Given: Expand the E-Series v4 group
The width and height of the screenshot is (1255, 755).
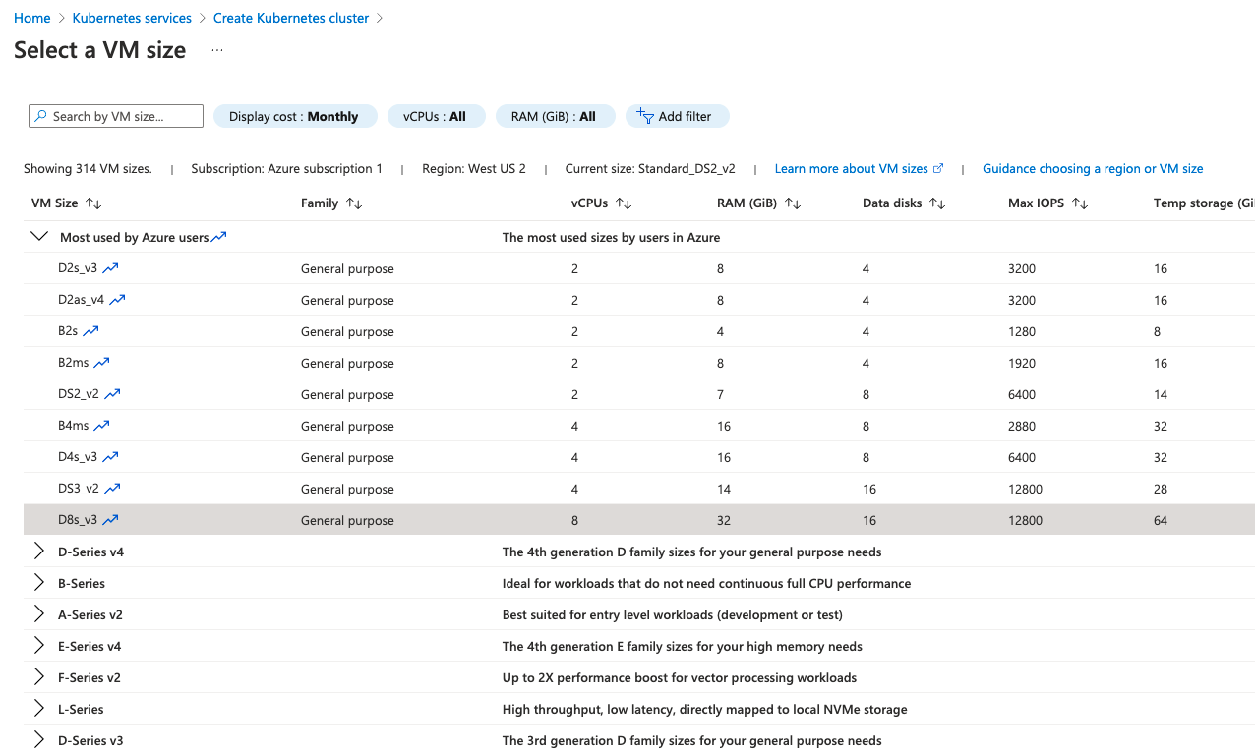Looking at the screenshot, I should click(39, 646).
